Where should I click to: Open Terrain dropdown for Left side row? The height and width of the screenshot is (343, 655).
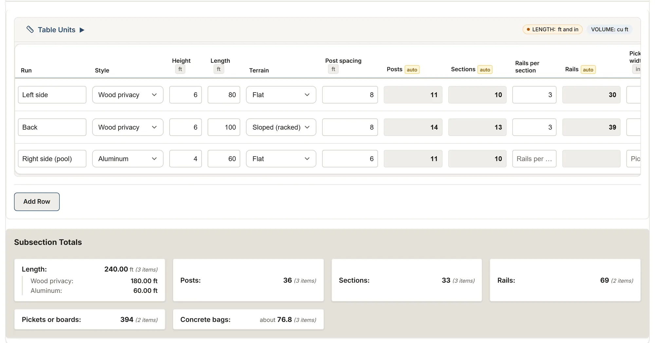(281, 95)
